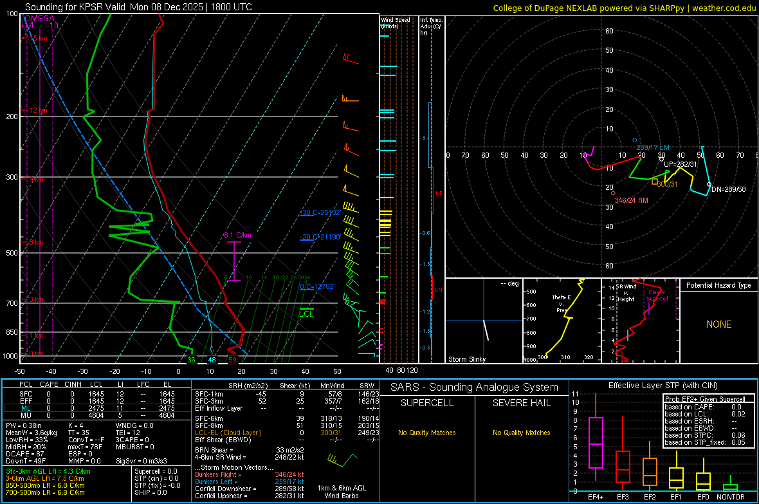The image size is (759, 504).
Task: Click the 'Bunkers Left =' blue label
Action: [216, 481]
